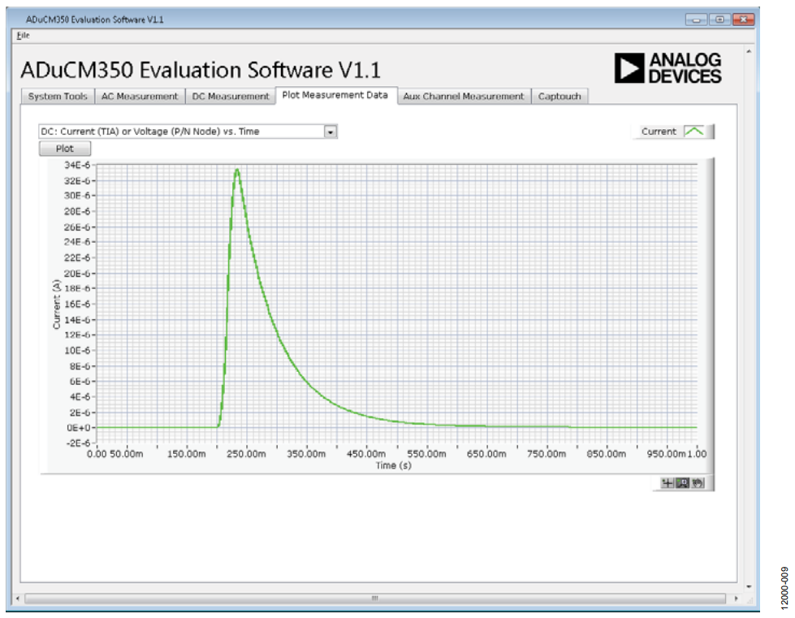
Task: Open the Captouch tab
Action: pyautogui.click(x=560, y=97)
